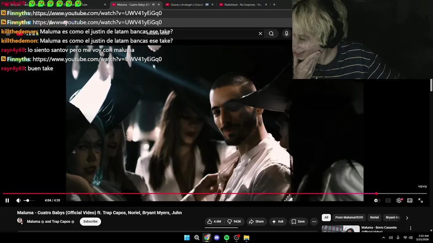Select the Bryant Myers chip
The image size is (433, 243).
393,217
